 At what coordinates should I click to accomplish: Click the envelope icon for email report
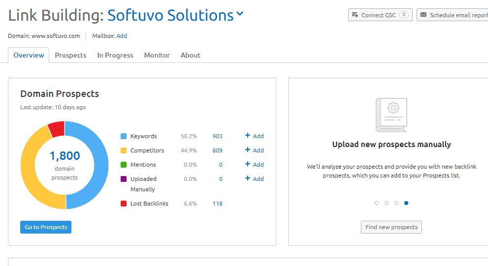[423, 15]
